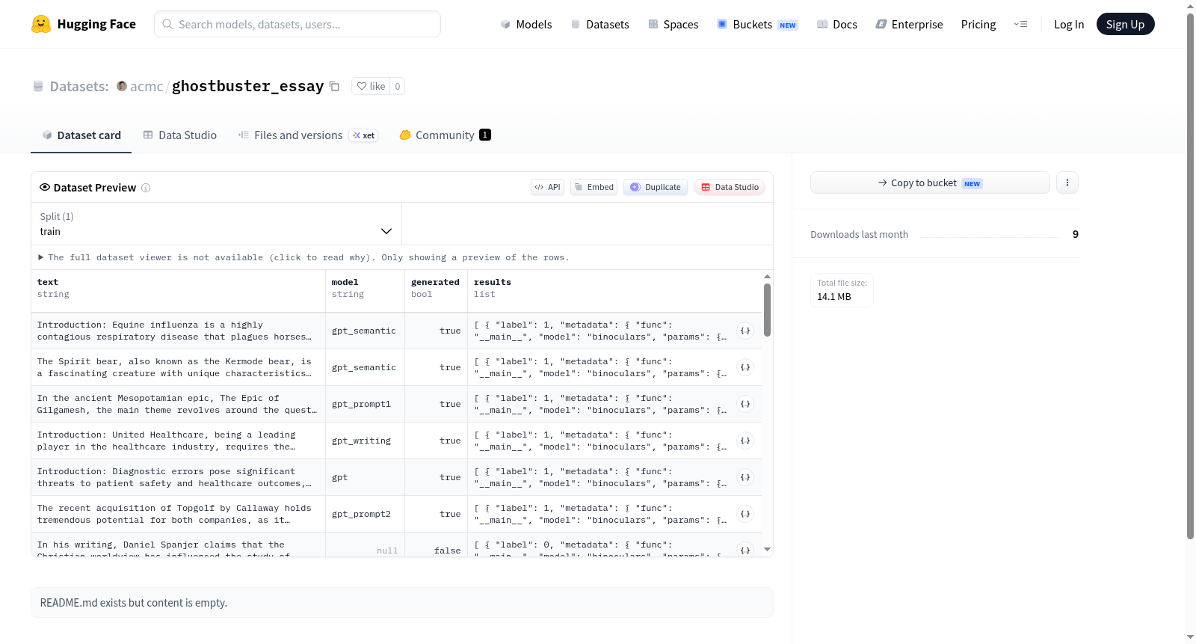Click the Duplicate button
This screenshot has height=644, width=1196.
(656, 187)
